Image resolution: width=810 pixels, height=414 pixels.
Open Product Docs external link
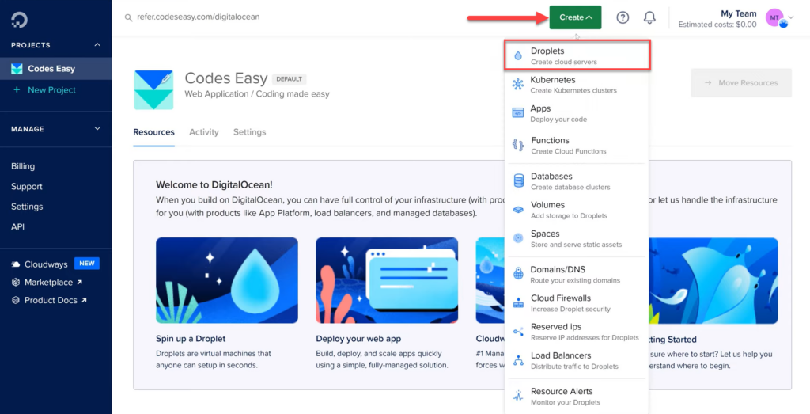click(x=55, y=300)
